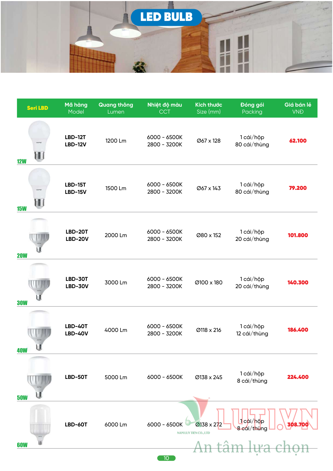
Task: Select the price 224.400
Action: [298, 377]
